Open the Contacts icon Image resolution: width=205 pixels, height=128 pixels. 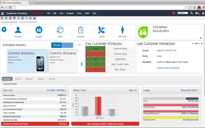(18, 30)
